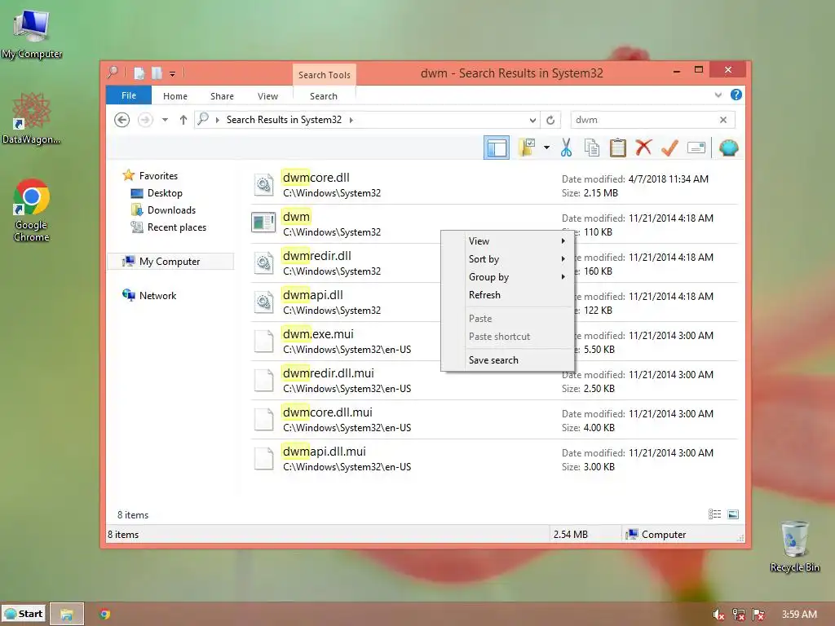
Task: Switch to large icons view button
Action: pyautogui.click(x=733, y=514)
